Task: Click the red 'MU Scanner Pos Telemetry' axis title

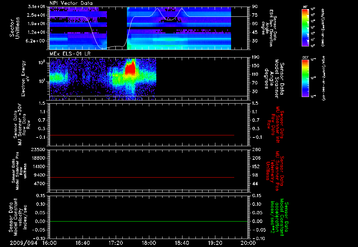Action: tap(275, 171)
